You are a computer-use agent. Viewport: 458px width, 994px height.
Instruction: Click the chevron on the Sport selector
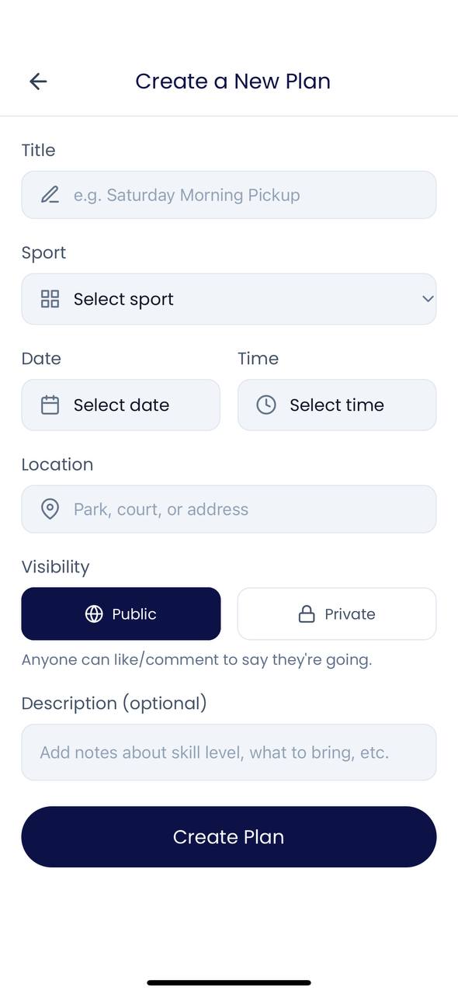427,298
